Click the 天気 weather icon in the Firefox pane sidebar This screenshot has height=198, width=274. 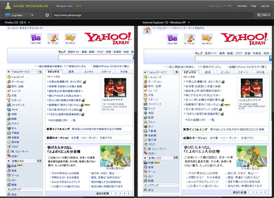coord(9,96)
